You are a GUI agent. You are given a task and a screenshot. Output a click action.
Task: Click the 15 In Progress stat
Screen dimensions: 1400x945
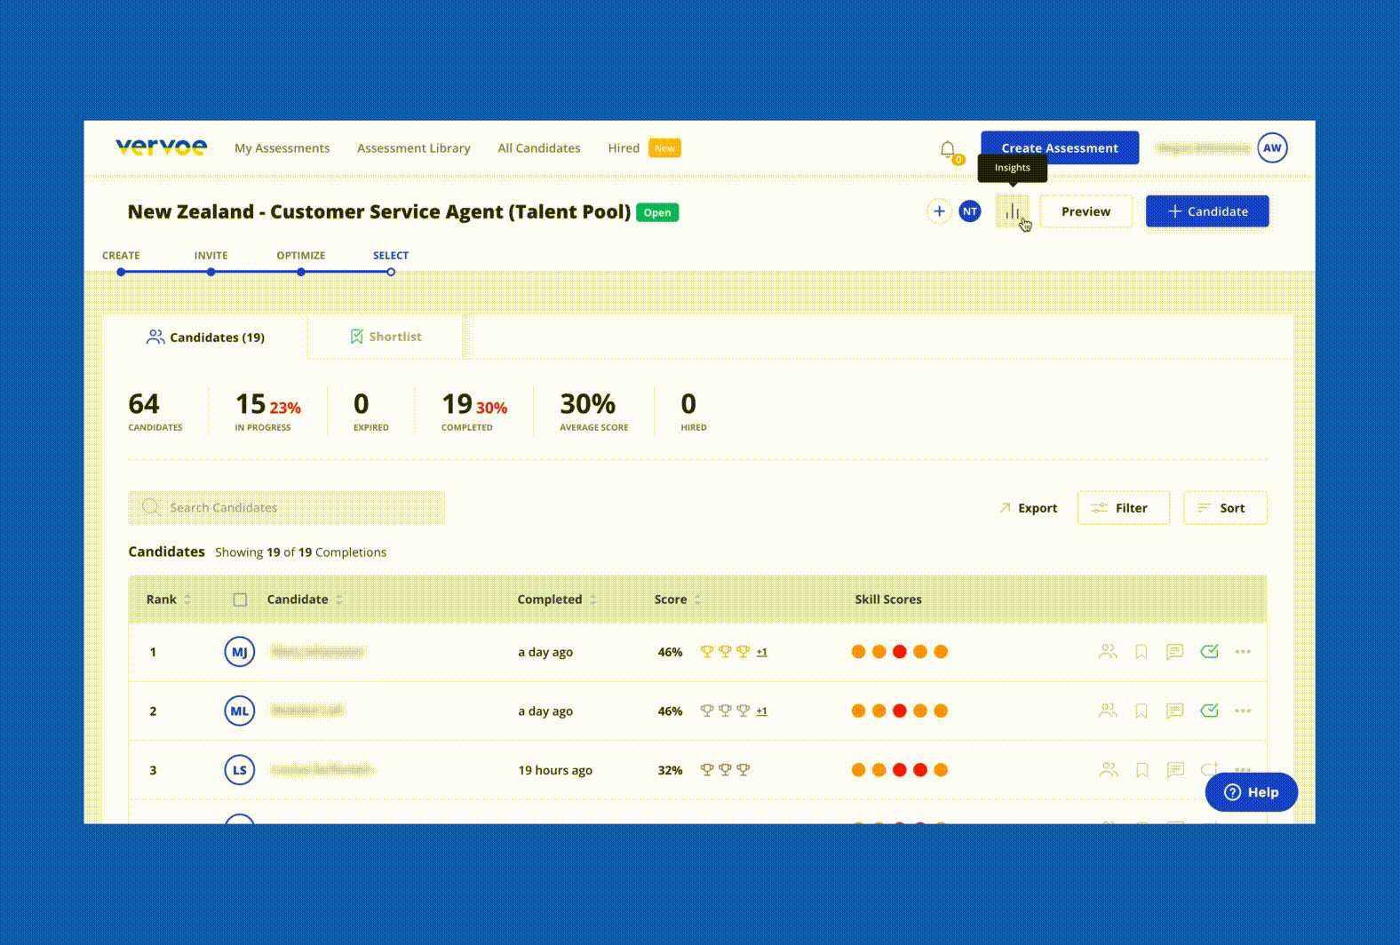pyautogui.click(x=267, y=411)
